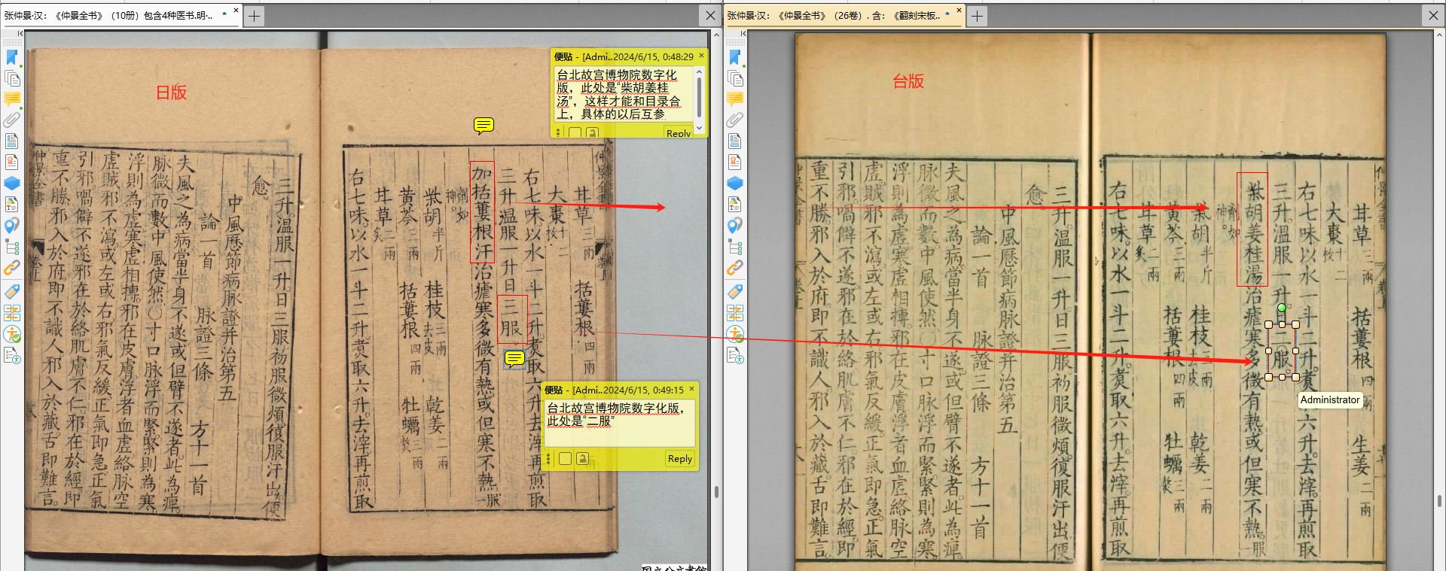Add new tab in right pane

pos(977,16)
